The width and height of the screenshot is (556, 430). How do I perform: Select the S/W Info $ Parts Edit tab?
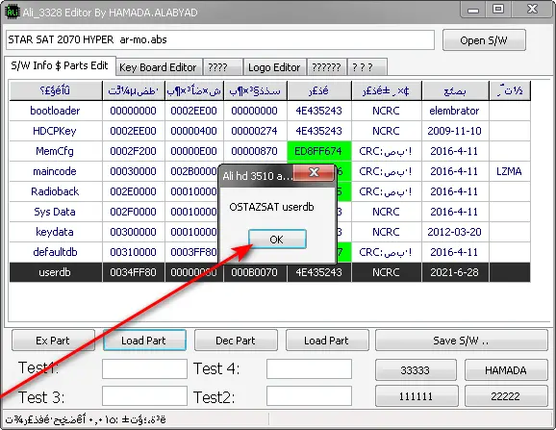(60, 65)
